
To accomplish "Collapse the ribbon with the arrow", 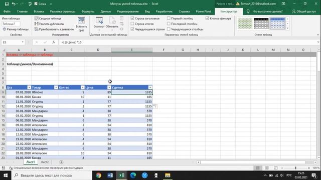I will [318, 35].
